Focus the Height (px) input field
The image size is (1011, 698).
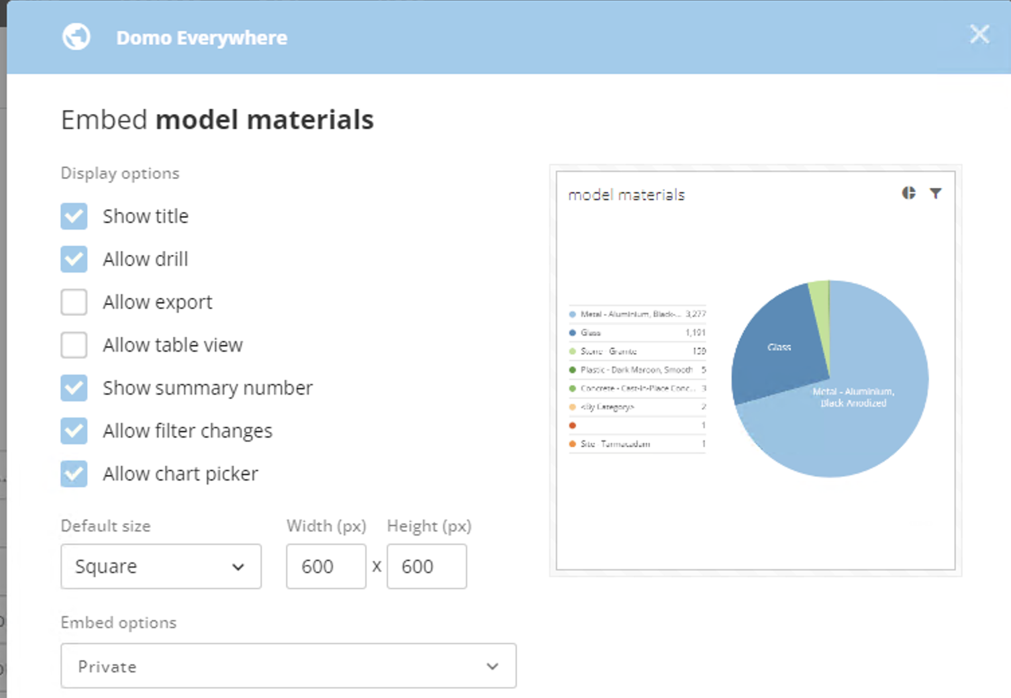426,566
